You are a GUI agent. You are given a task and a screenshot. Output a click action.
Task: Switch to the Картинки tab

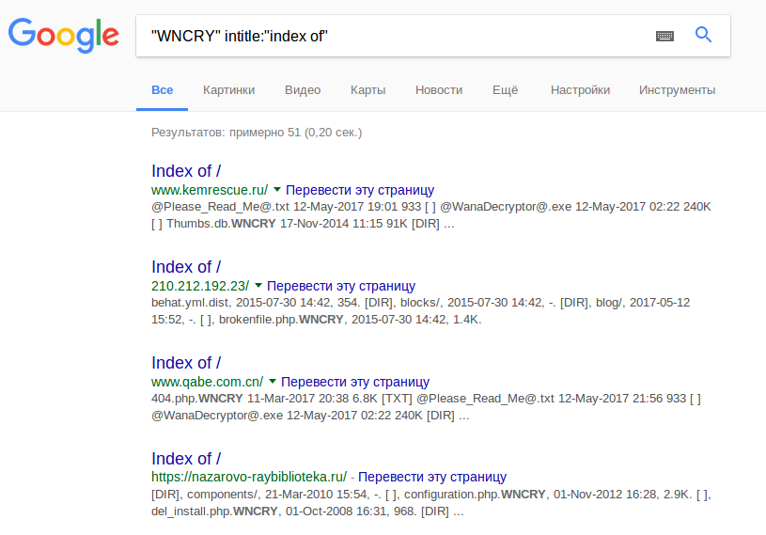pos(228,90)
